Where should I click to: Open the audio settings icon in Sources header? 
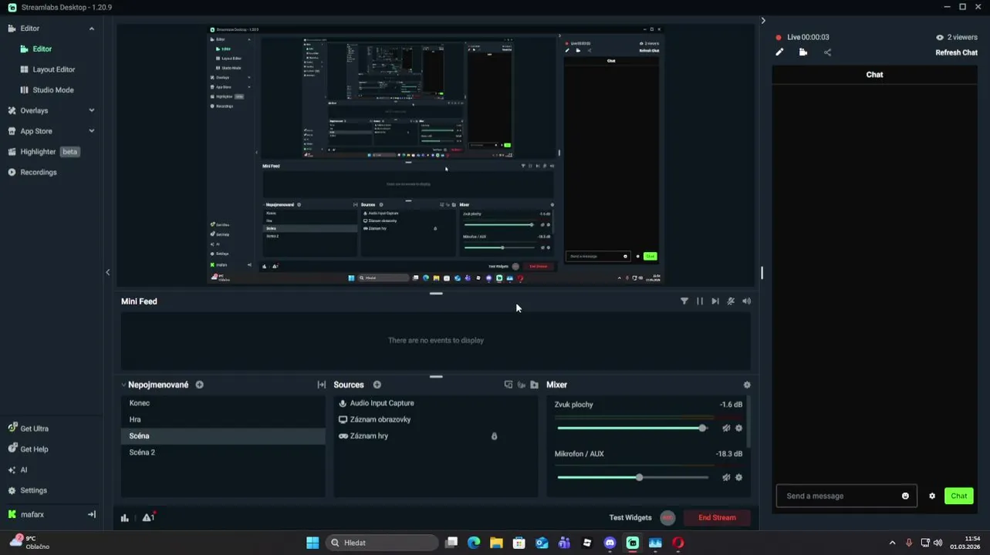point(521,385)
